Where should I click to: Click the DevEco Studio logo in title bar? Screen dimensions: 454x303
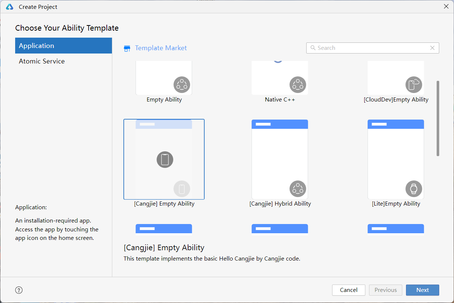10,7
